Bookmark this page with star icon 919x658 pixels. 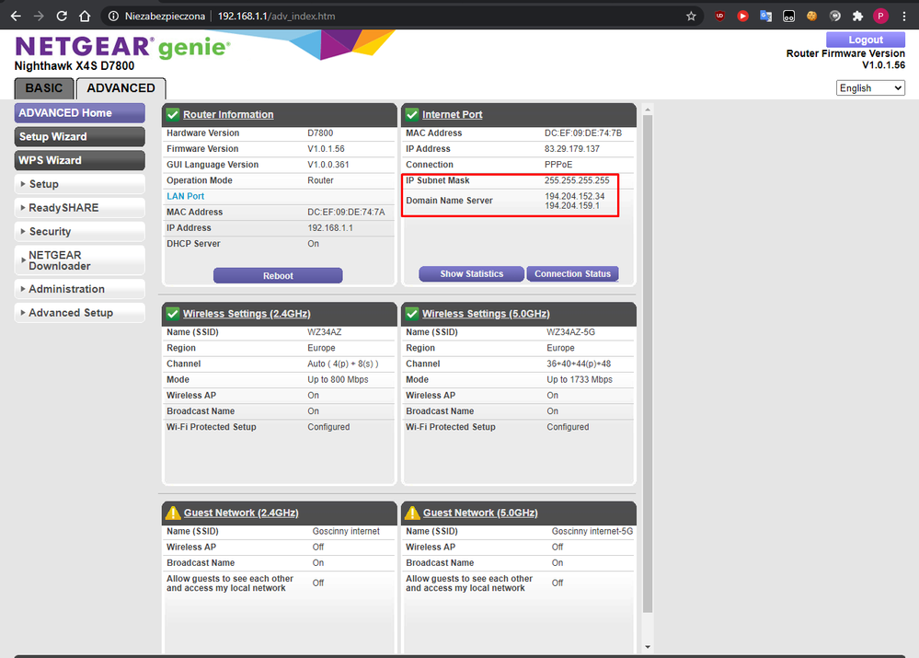point(691,16)
